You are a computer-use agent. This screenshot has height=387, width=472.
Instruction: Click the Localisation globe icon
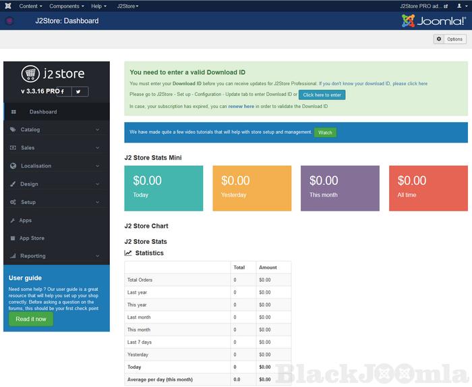(13, 166)
